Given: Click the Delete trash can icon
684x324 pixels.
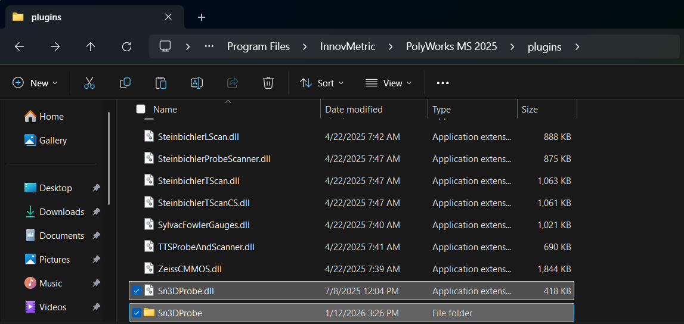Looking at the screenshot, I should (268, 83).
